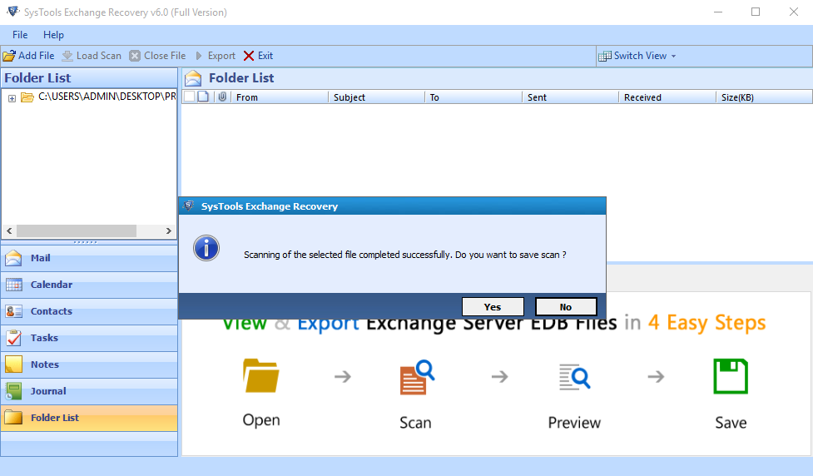
Task: Click the dialog message about scanning completed
Action: (x=405, y=255)
